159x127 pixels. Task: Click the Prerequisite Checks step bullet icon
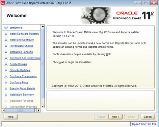click(x=6, y=46)
